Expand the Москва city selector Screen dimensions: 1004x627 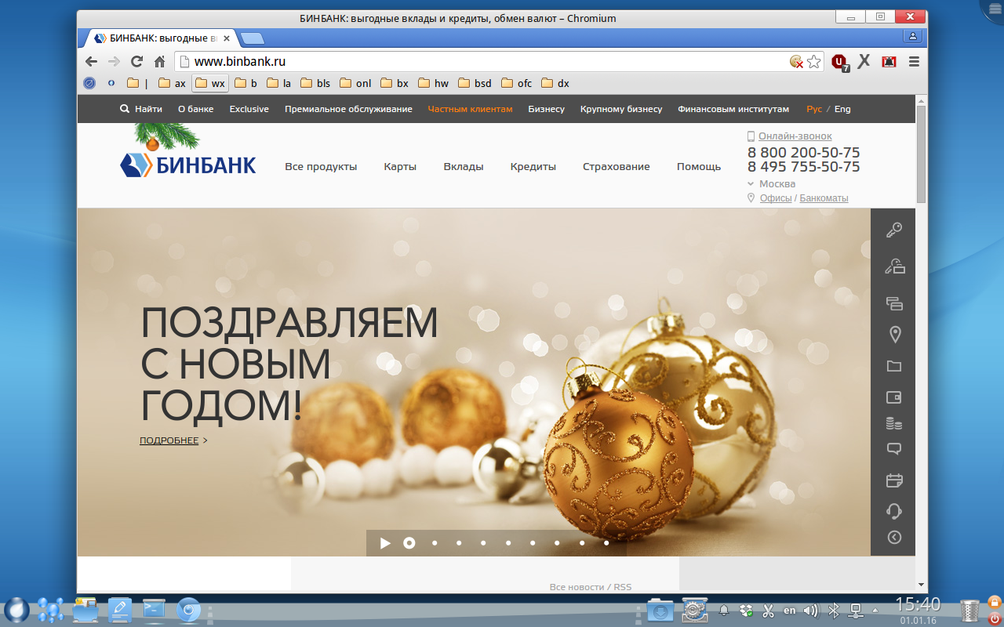pyautogui.click(x=772, y=184)
